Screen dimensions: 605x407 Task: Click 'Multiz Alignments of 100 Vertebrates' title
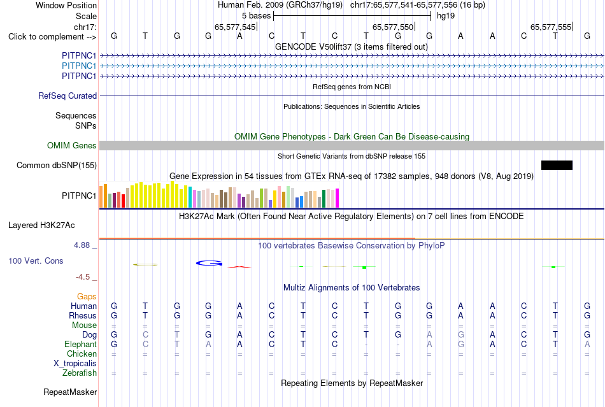click(352, 287)
